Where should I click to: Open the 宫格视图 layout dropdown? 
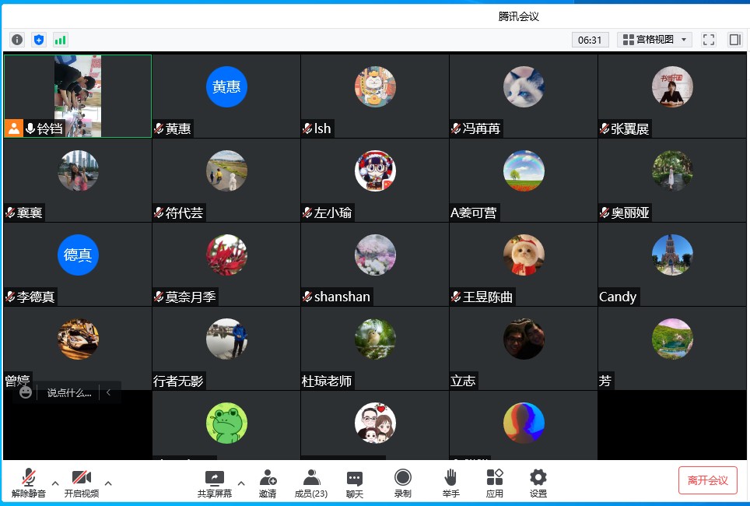pos(654,40)
